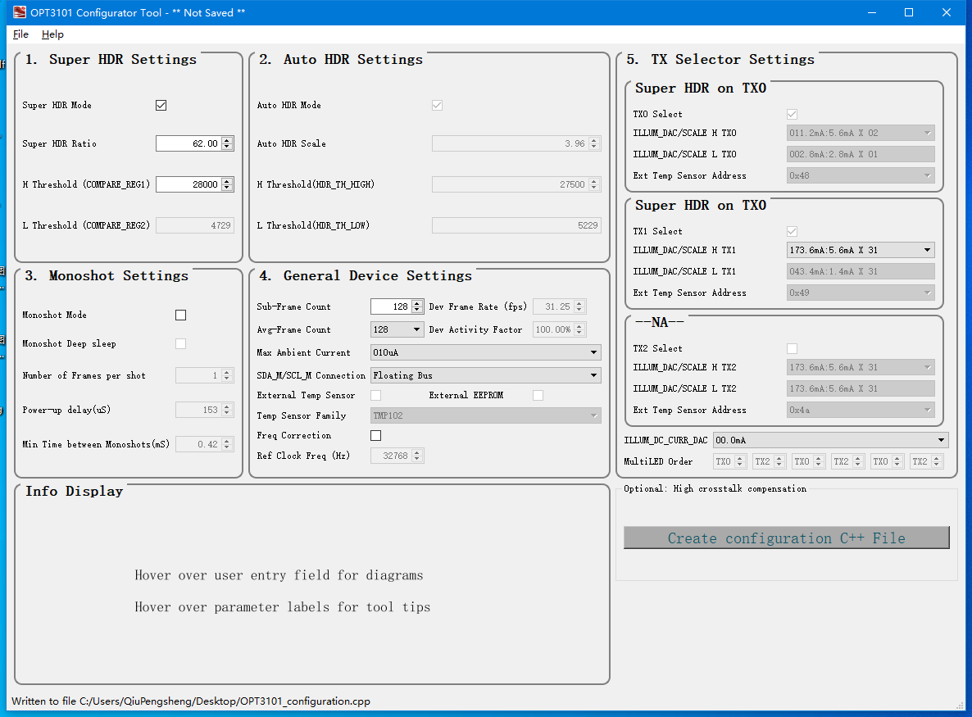Click the '5. TX Selector Settings' heading
The image size is (972, 717).
click(720, 60)
